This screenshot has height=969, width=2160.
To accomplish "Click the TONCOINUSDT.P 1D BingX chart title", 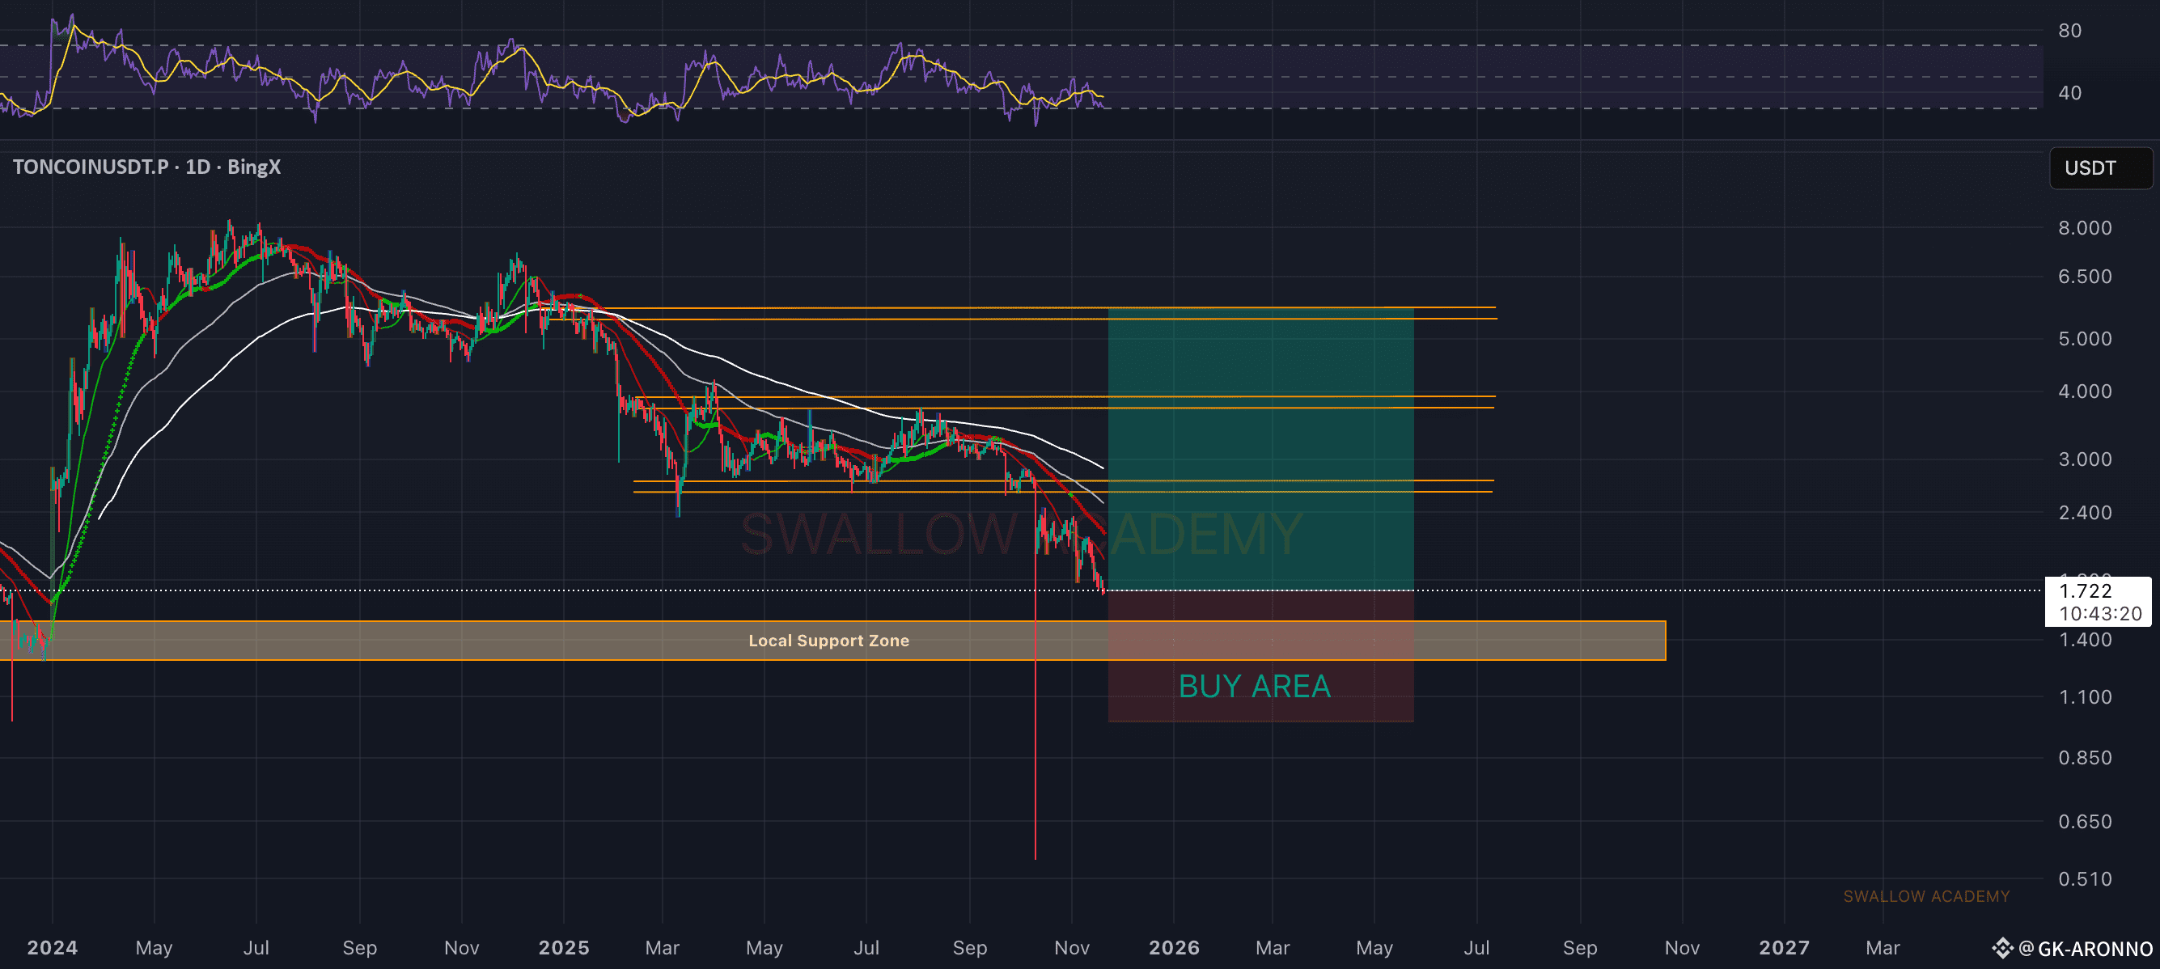I will coord(146,167).
